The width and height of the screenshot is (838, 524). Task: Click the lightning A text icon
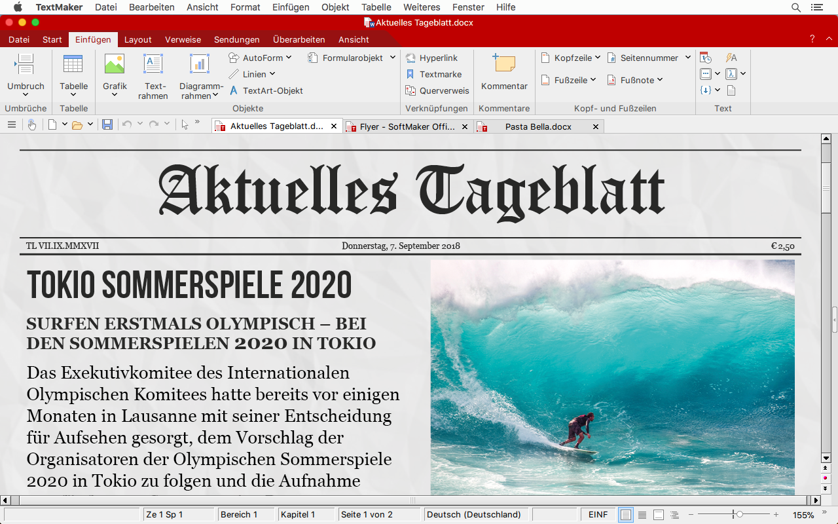731,58
